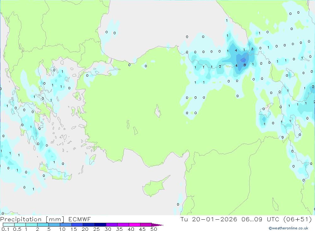This screenshot has width=315, height=231.
Task: Click the legend label '35'
Action: (x=119, y=229)
